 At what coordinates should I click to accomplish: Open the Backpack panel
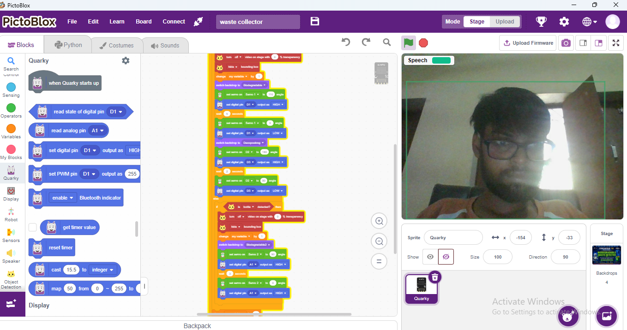(x=197, y=326)
